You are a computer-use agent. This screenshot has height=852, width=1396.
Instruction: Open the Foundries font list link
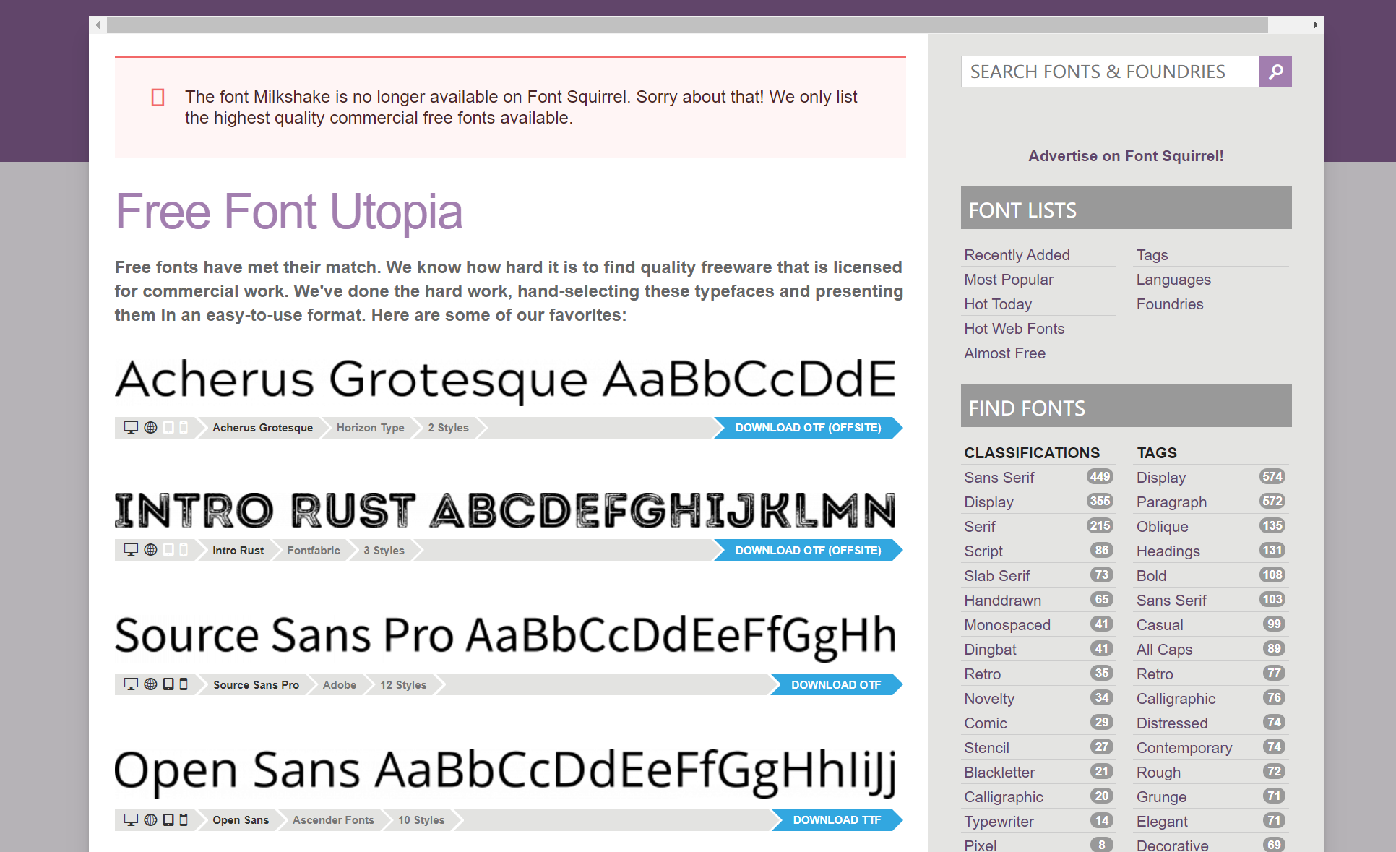1170,304
